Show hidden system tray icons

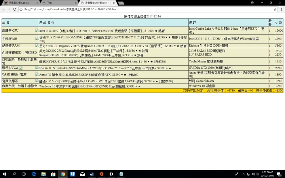point(244,174)
